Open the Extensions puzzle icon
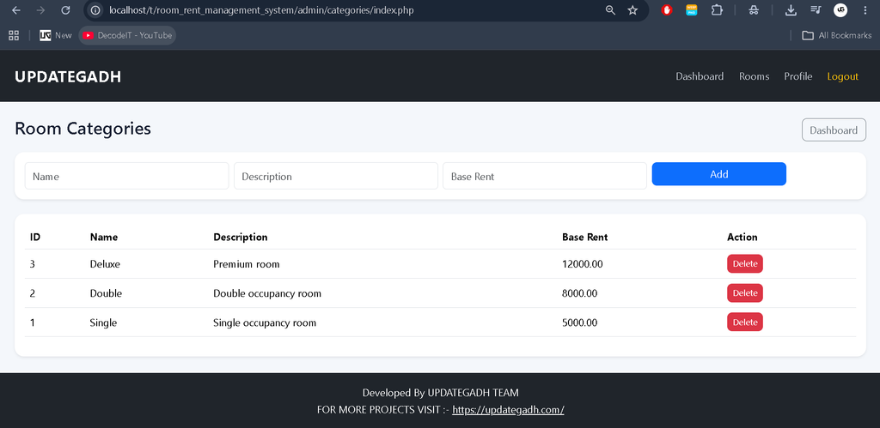 point(717,10)
